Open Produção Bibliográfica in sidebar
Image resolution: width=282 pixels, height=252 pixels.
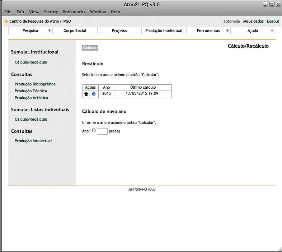coord(35,84)
